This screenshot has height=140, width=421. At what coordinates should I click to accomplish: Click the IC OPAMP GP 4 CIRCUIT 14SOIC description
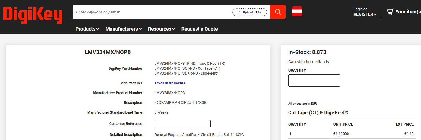[181, 103]
